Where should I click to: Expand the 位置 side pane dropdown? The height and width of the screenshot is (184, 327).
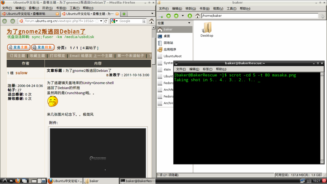click(x=189, y=23)
